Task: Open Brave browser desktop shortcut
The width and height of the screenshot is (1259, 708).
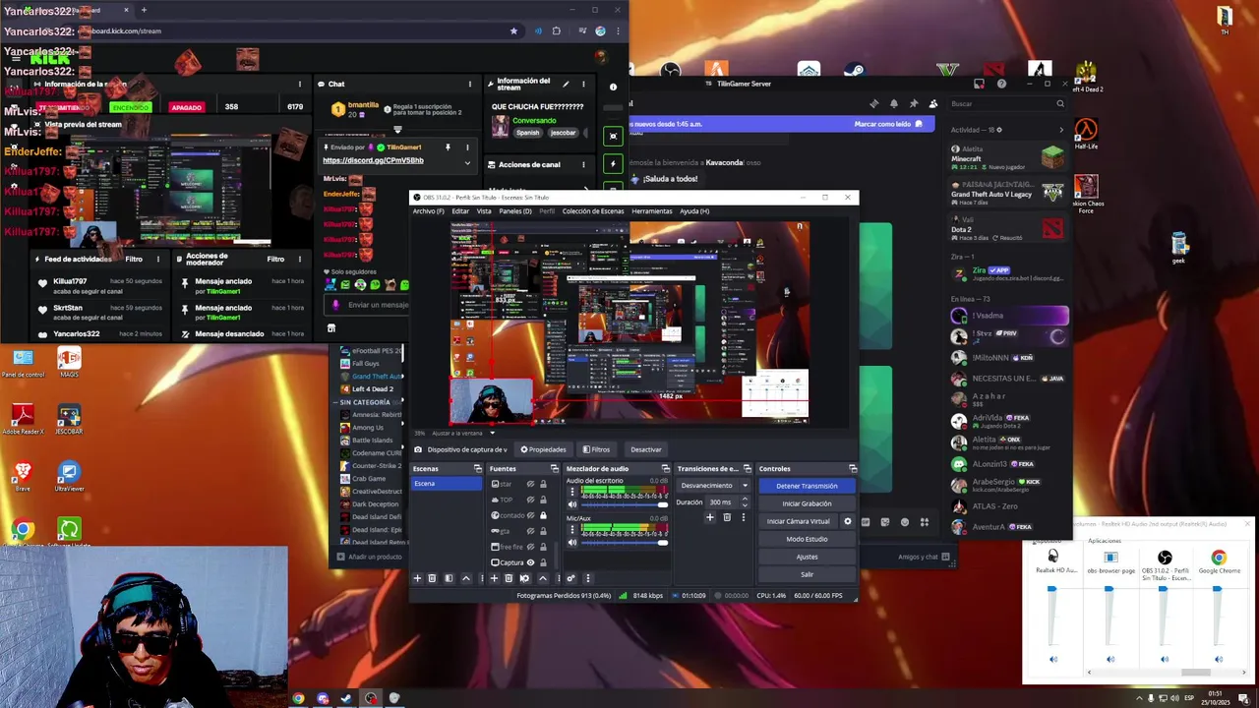Action: click(x=22, y=476)
